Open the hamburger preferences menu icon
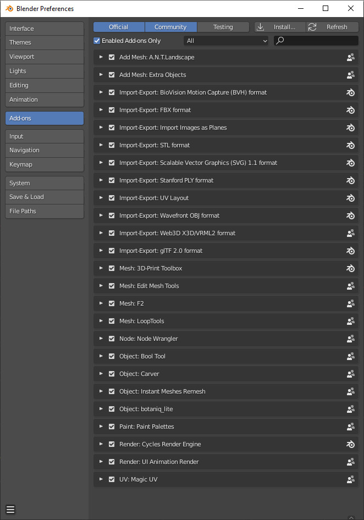This screenshot has height=520, width=364. (10, 510)
